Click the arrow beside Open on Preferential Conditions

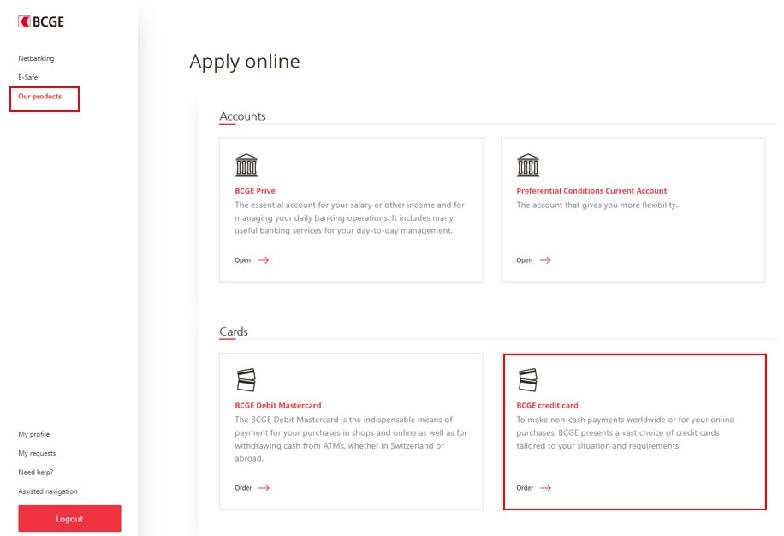[545, 260]
